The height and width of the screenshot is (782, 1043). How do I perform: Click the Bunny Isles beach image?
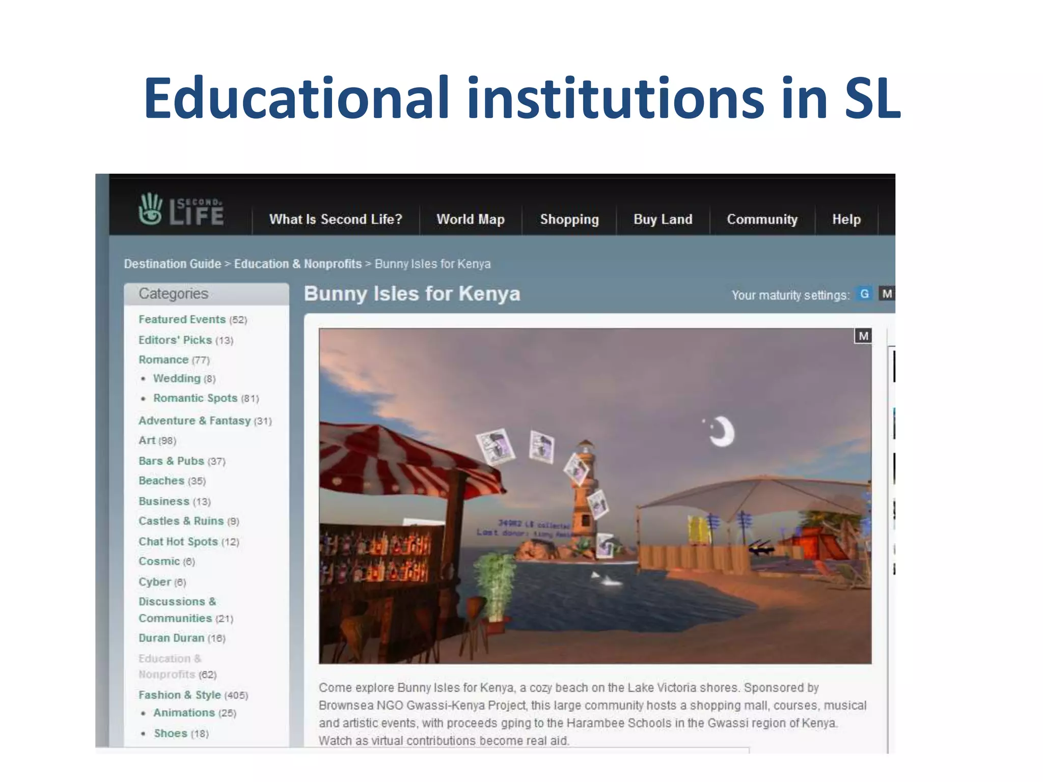coord(595,496)
